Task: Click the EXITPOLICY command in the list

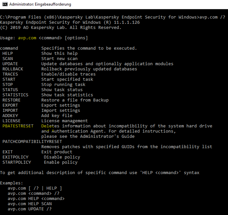Action: 15,157
